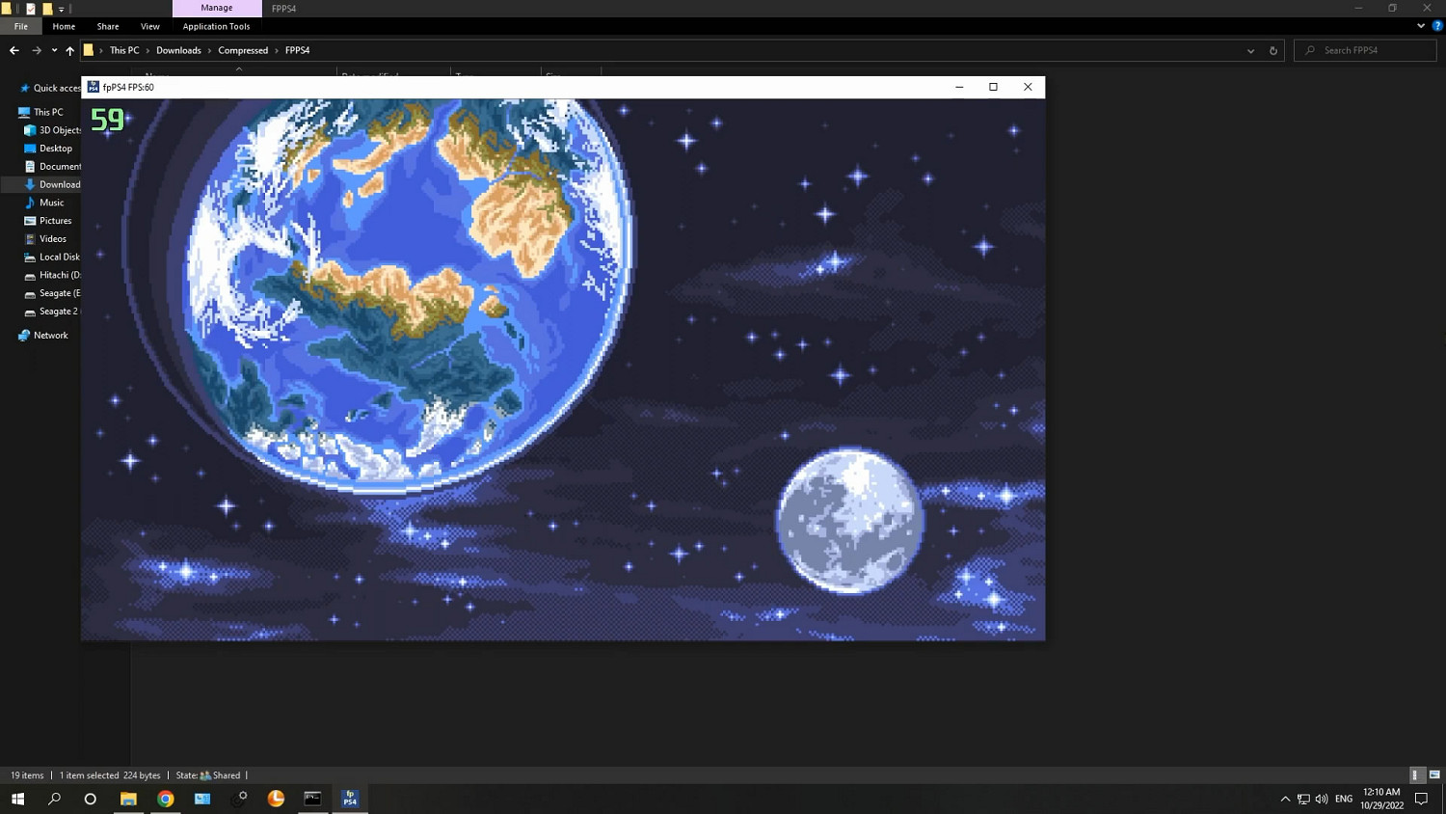Open the Application Tools tab
1446x814 pixels.
[x=216, y=26]
